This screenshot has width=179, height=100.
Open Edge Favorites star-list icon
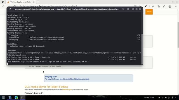(153, 6)
